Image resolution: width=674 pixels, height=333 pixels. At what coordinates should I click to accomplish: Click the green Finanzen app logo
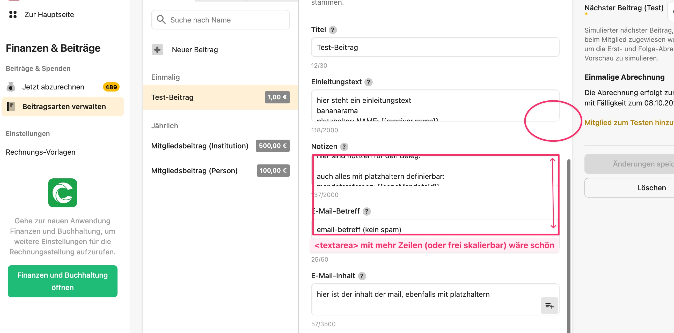pos(63,193)
